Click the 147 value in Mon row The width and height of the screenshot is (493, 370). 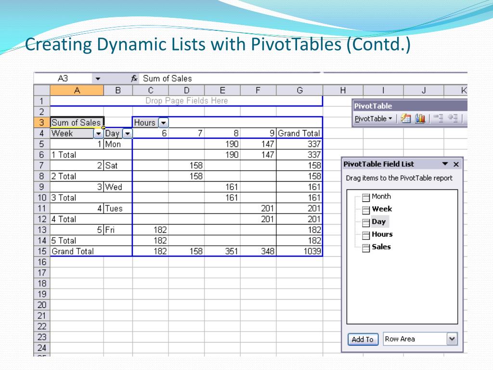click(x=258, y=144)
